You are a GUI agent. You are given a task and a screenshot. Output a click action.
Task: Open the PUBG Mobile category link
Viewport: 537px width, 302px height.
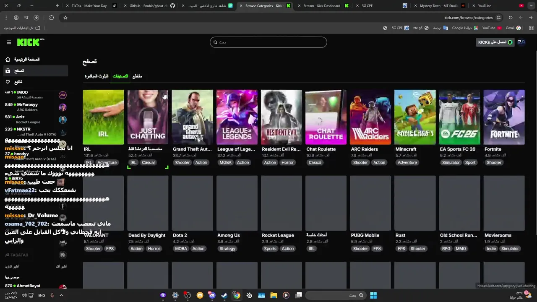(x=365, y=235)
